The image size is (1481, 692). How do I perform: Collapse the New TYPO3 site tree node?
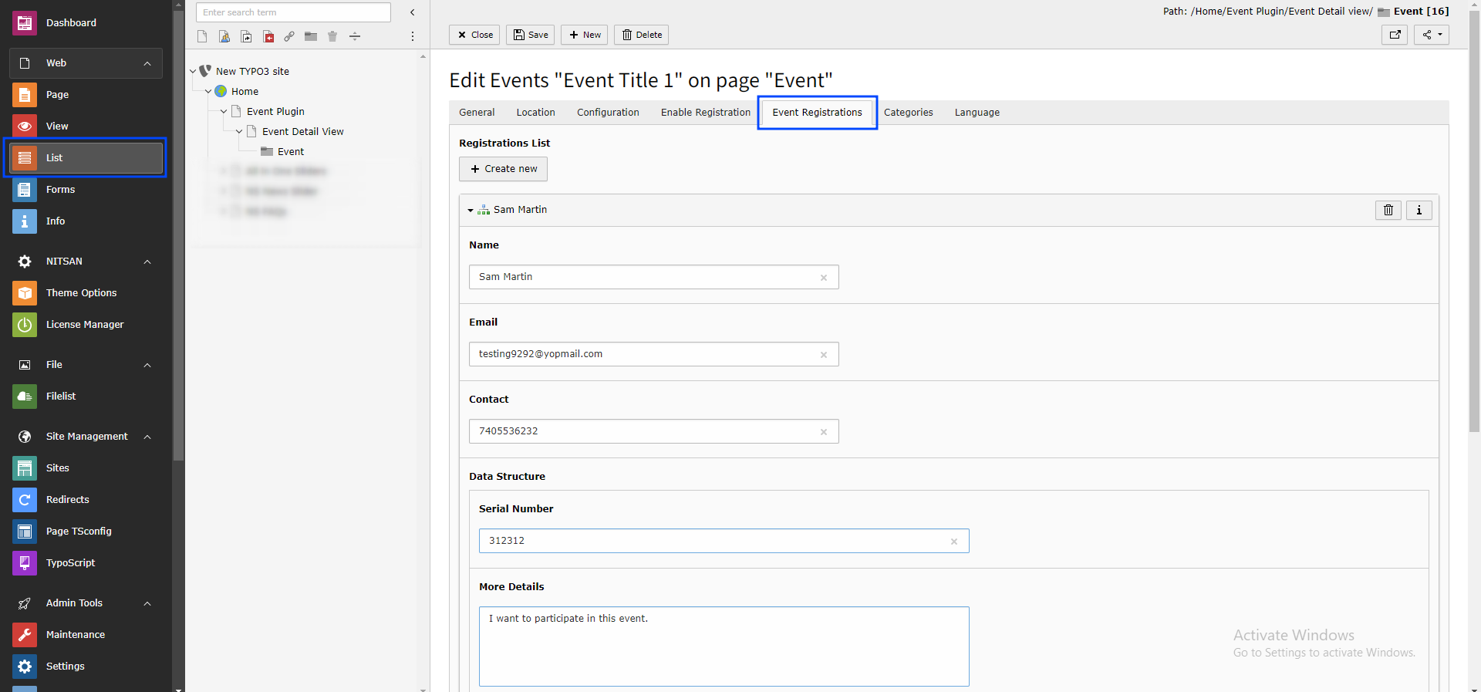193,71
